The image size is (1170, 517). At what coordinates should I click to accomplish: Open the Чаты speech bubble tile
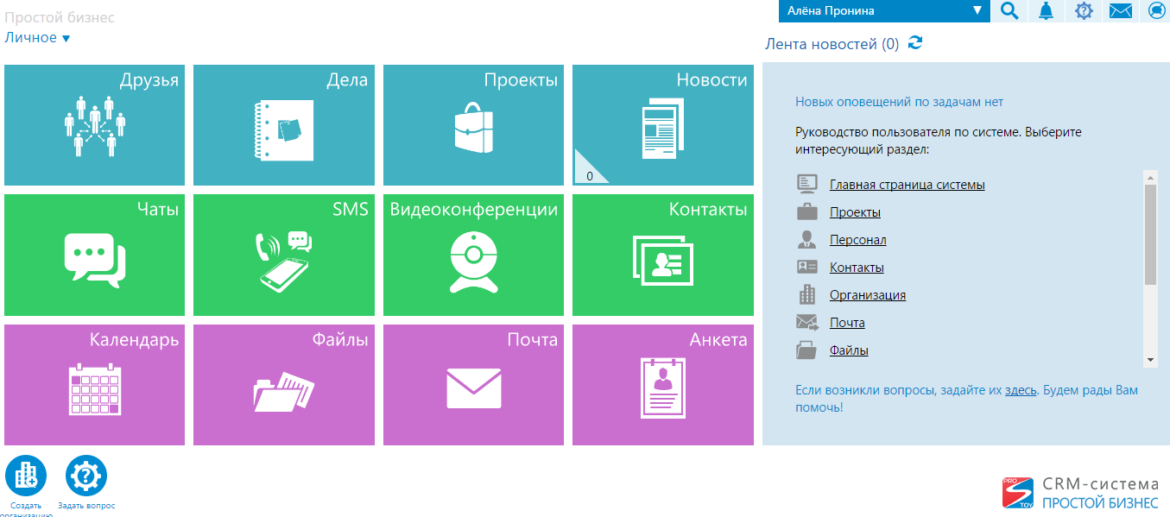click(94, 255)
